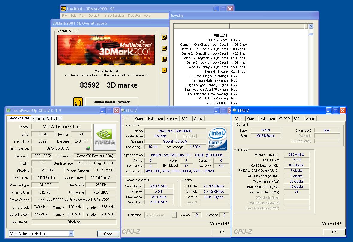The height and width of the screenshot is (242, 353).
Task: Click OK in the right CPU-Z memory window
Action: point(334,232)
